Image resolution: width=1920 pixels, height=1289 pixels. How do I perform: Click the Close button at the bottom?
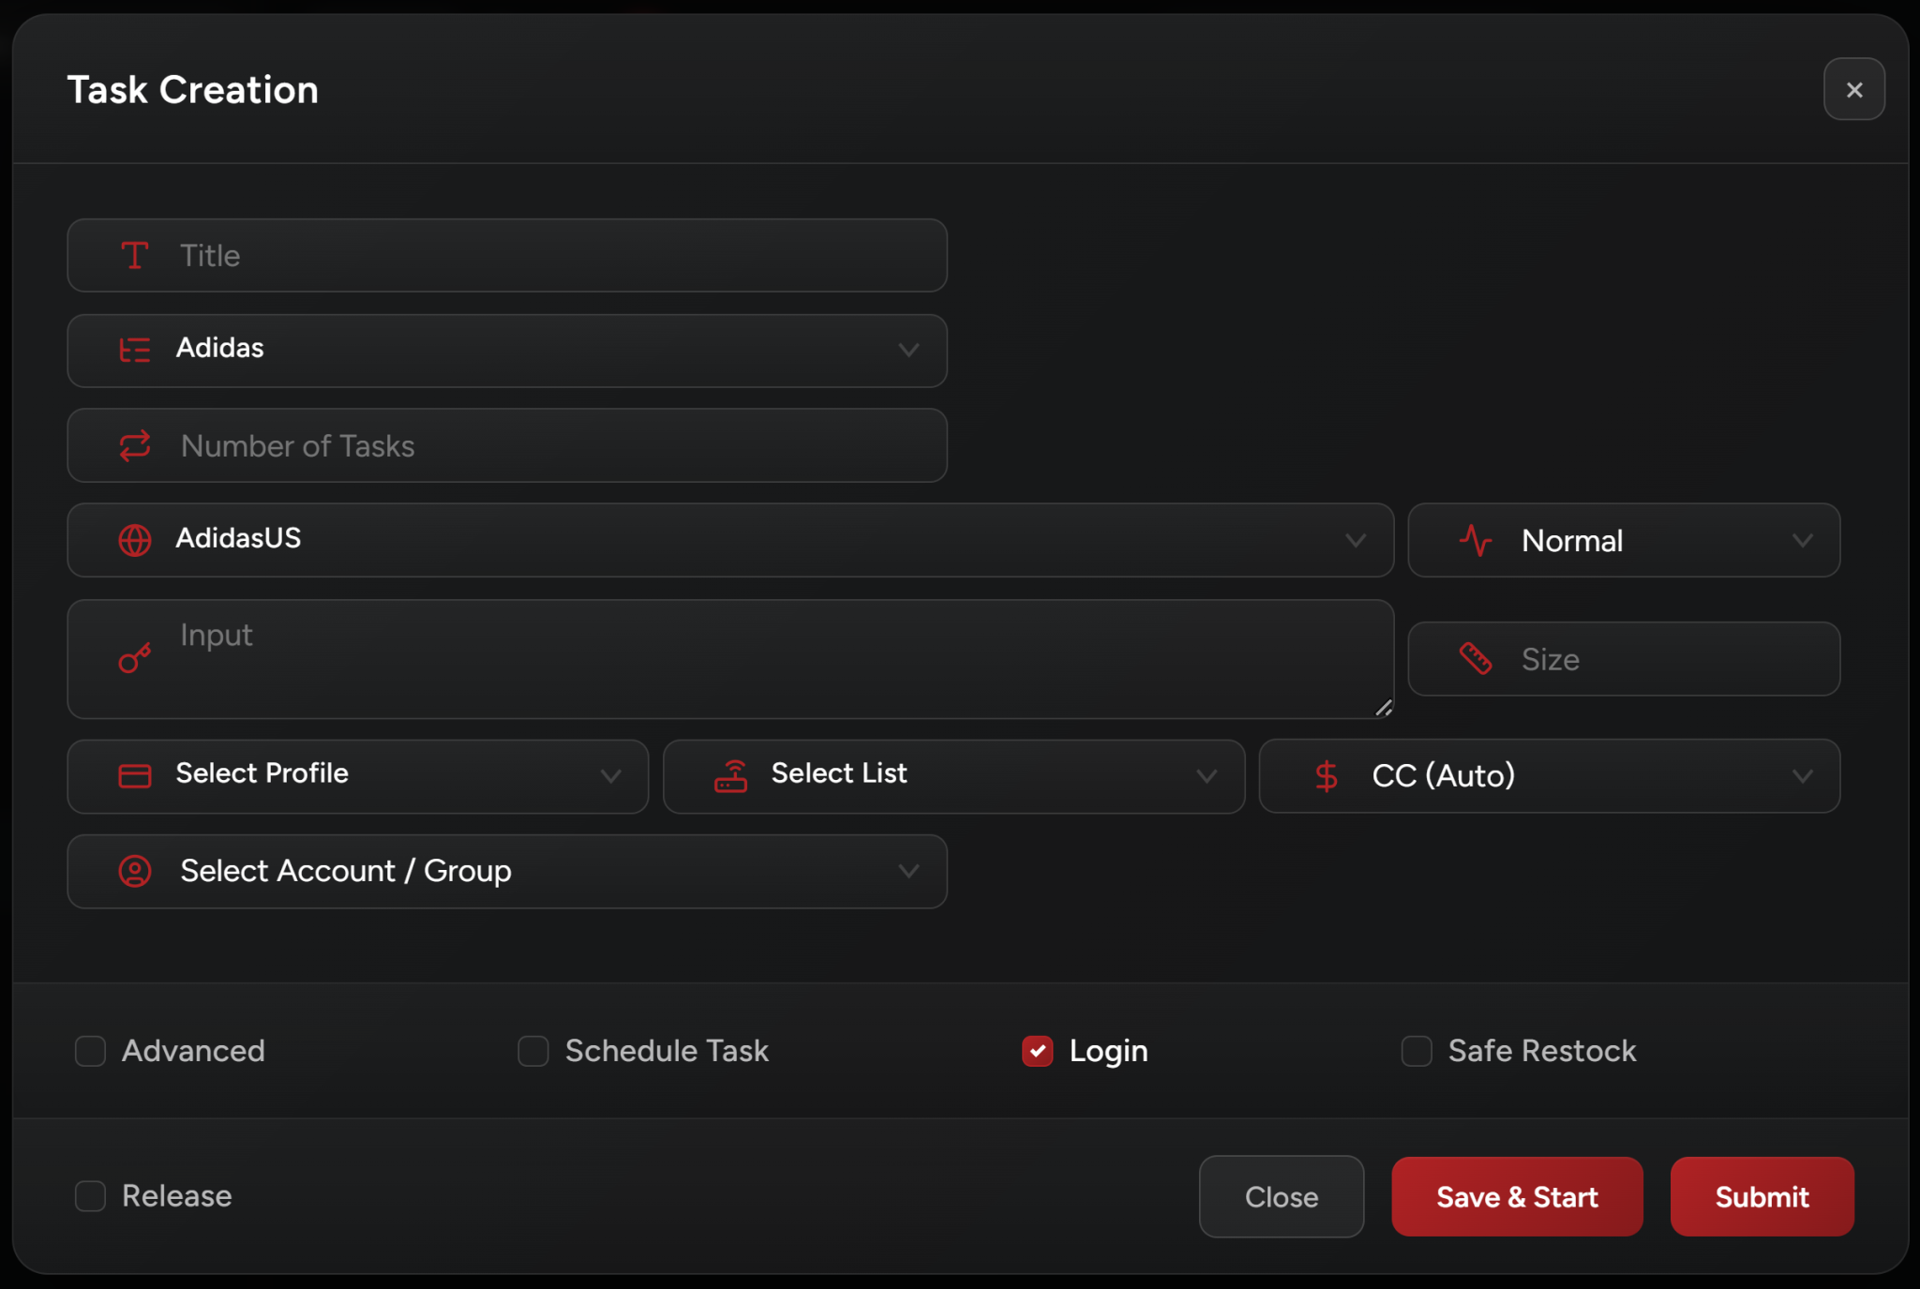[x=1281, y=1197]
